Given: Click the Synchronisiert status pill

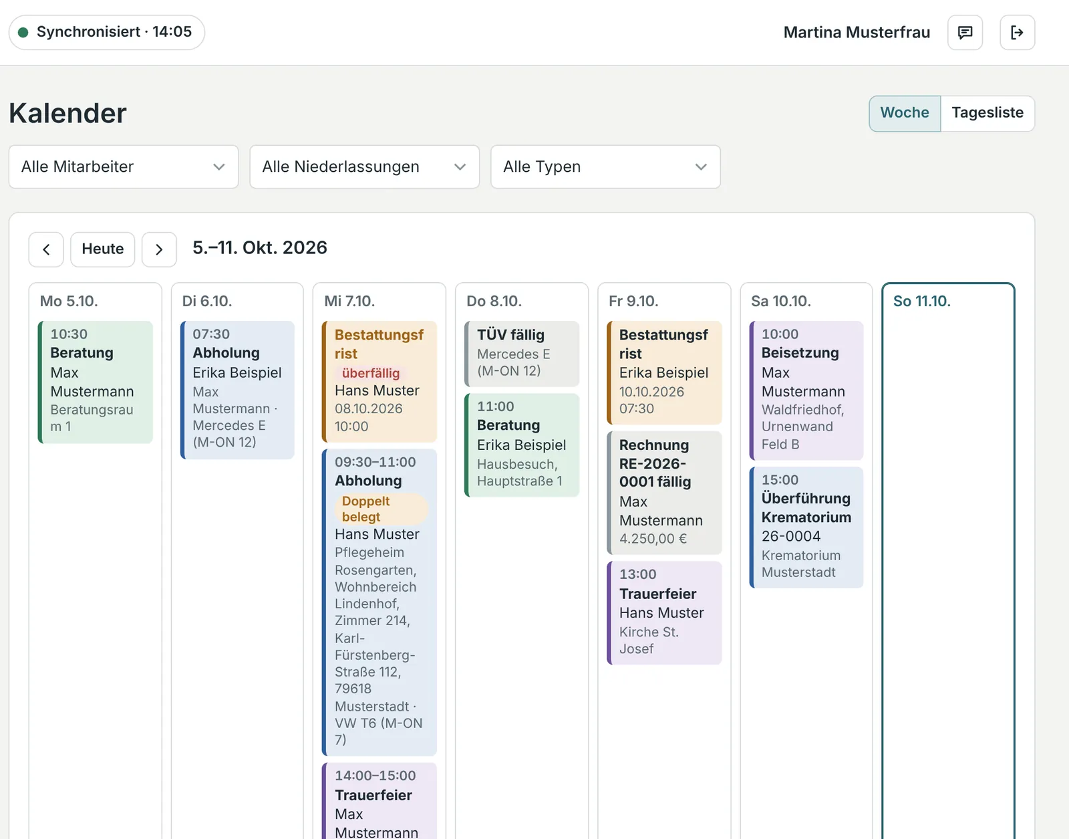Looking at the screenshot, I should click(107, 32).
